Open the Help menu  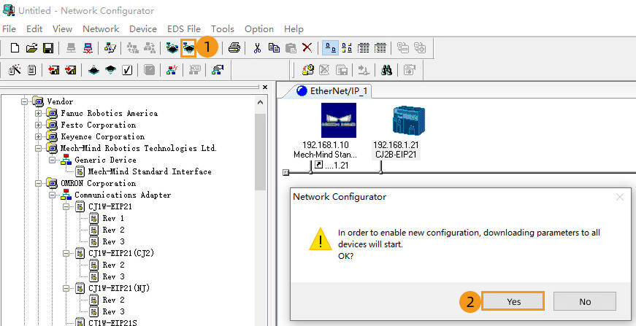click(x=294, y=28)
